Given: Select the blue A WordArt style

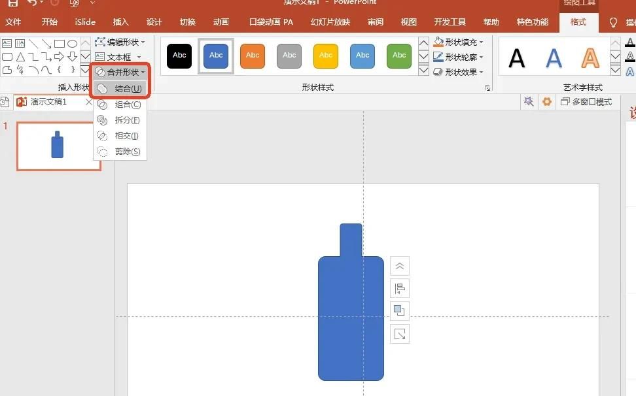Looking at the screenshot, I should click(x=554, y=58).
